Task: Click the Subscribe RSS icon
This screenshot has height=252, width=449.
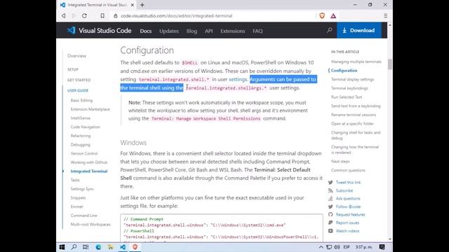Action: tap(330, 190)
